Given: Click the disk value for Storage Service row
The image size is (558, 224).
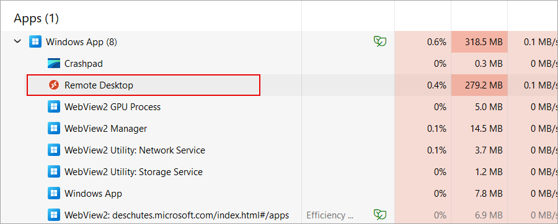Looking at the screenshot, I should tap(544, 172).
